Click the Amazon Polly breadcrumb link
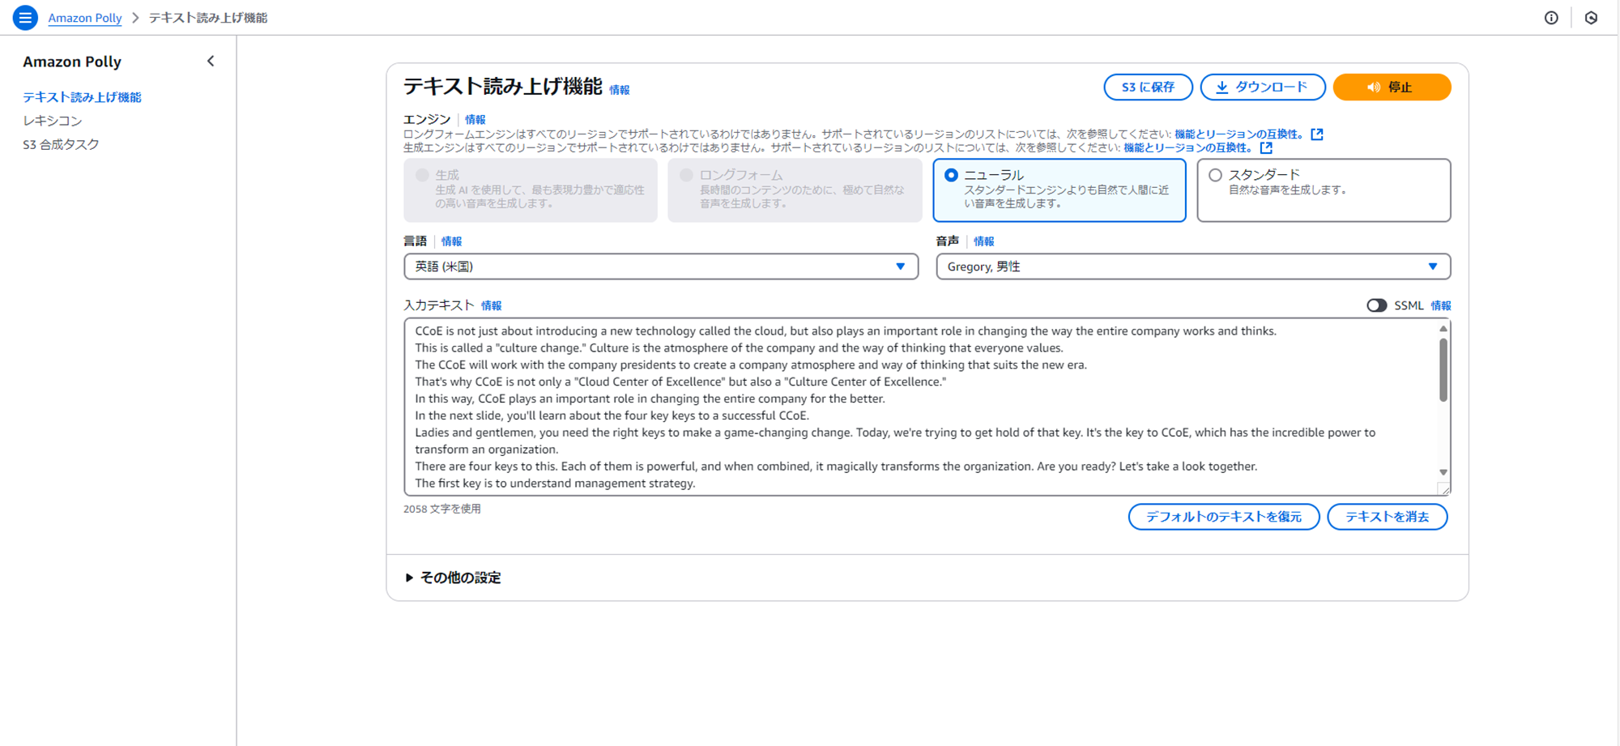 (85, 18)
